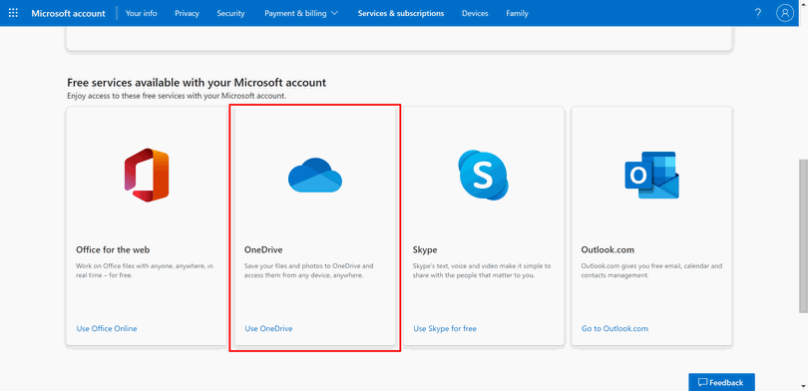Click the Skype logo icon
The height and width of the screenshot is (391, 808).
(484, 176)
